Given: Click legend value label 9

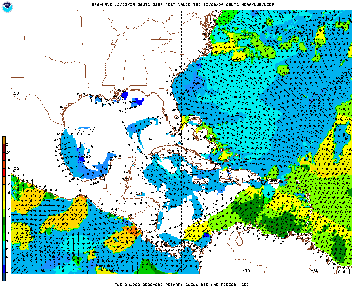Looking at the screenshot, I should click(x=7, y=241).
